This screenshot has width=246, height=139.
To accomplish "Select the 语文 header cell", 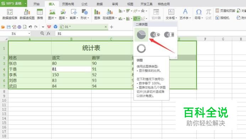I will 71,58.
